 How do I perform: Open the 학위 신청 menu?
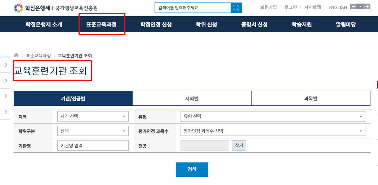point(206,24)
